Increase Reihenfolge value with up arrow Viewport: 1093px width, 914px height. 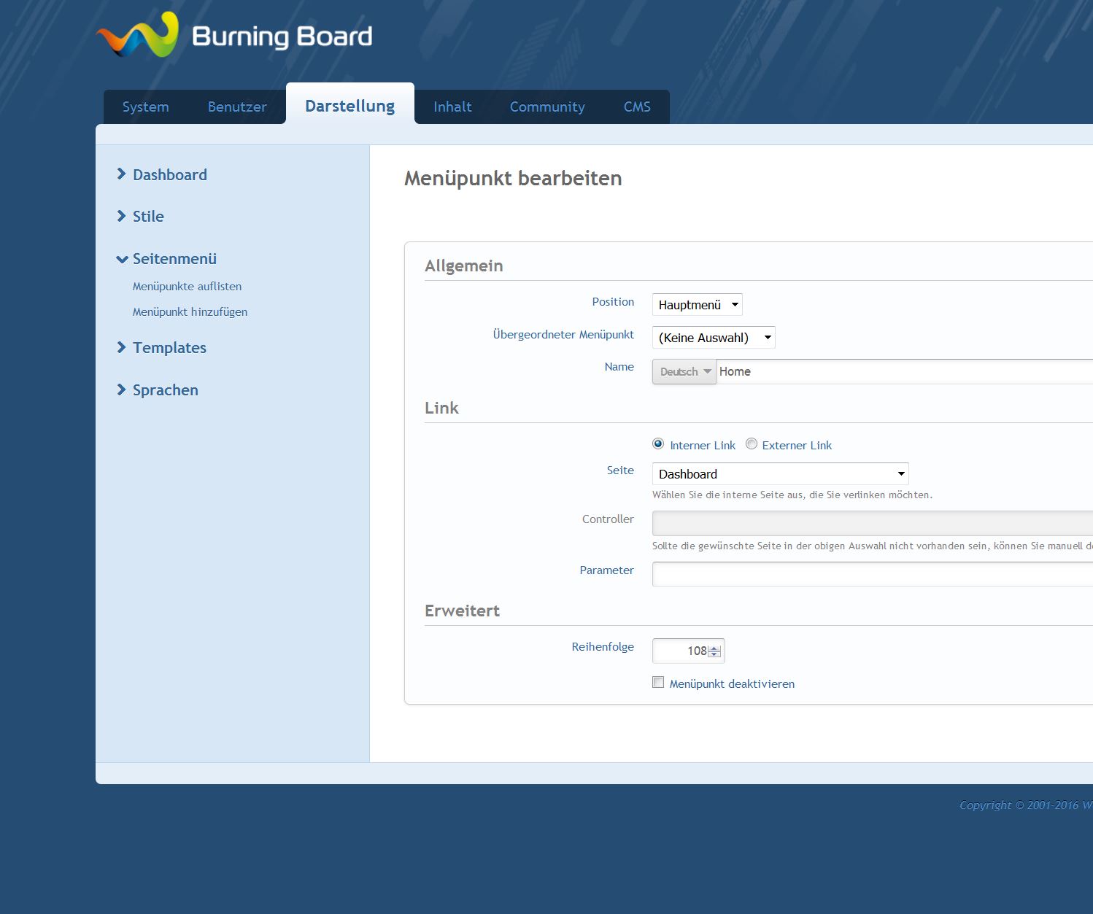point(714,647)
